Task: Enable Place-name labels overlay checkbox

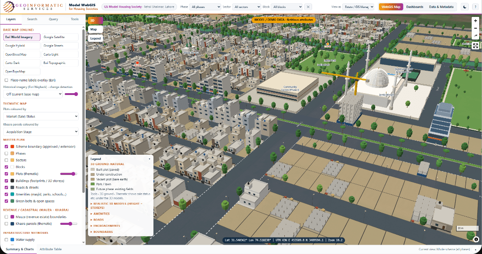Action: pos(6,80)
